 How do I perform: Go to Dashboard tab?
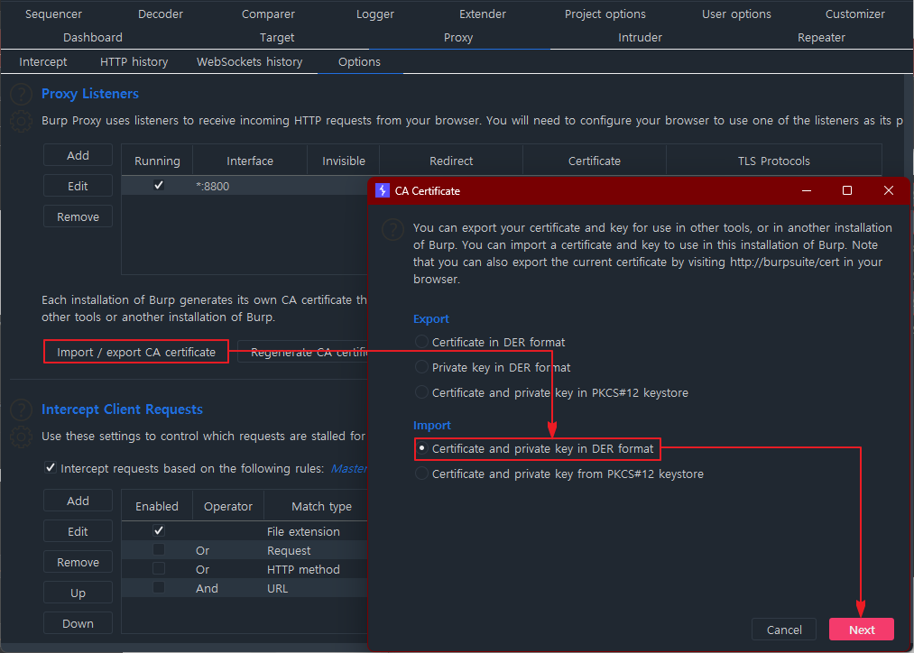(93, 37)
